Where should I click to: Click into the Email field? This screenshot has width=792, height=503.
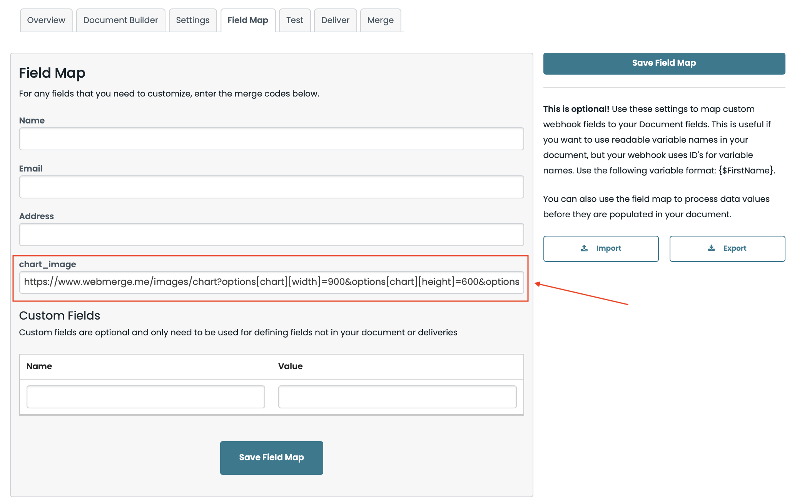coord(271,187)
